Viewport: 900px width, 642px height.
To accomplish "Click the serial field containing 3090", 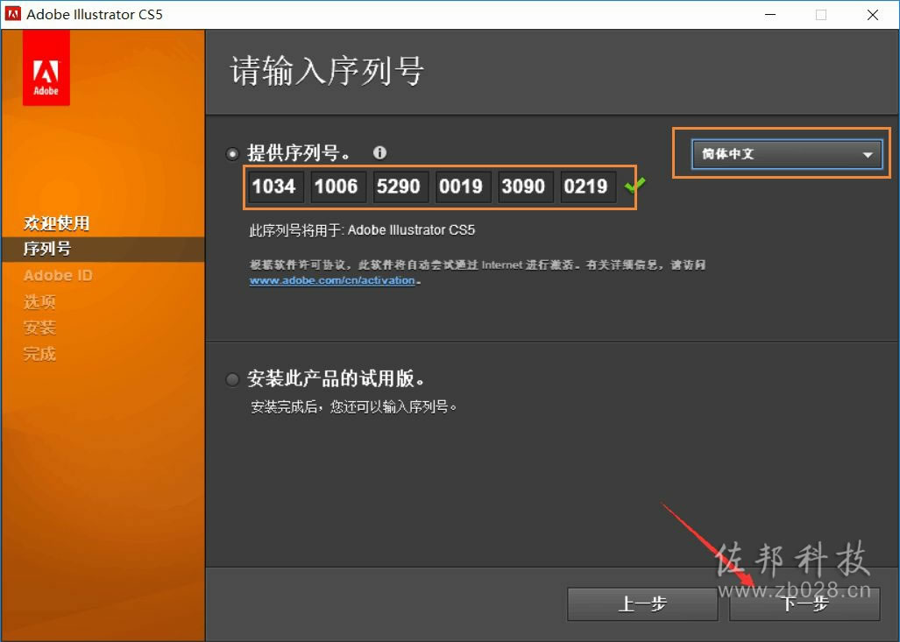I will (x=525, y=187).
